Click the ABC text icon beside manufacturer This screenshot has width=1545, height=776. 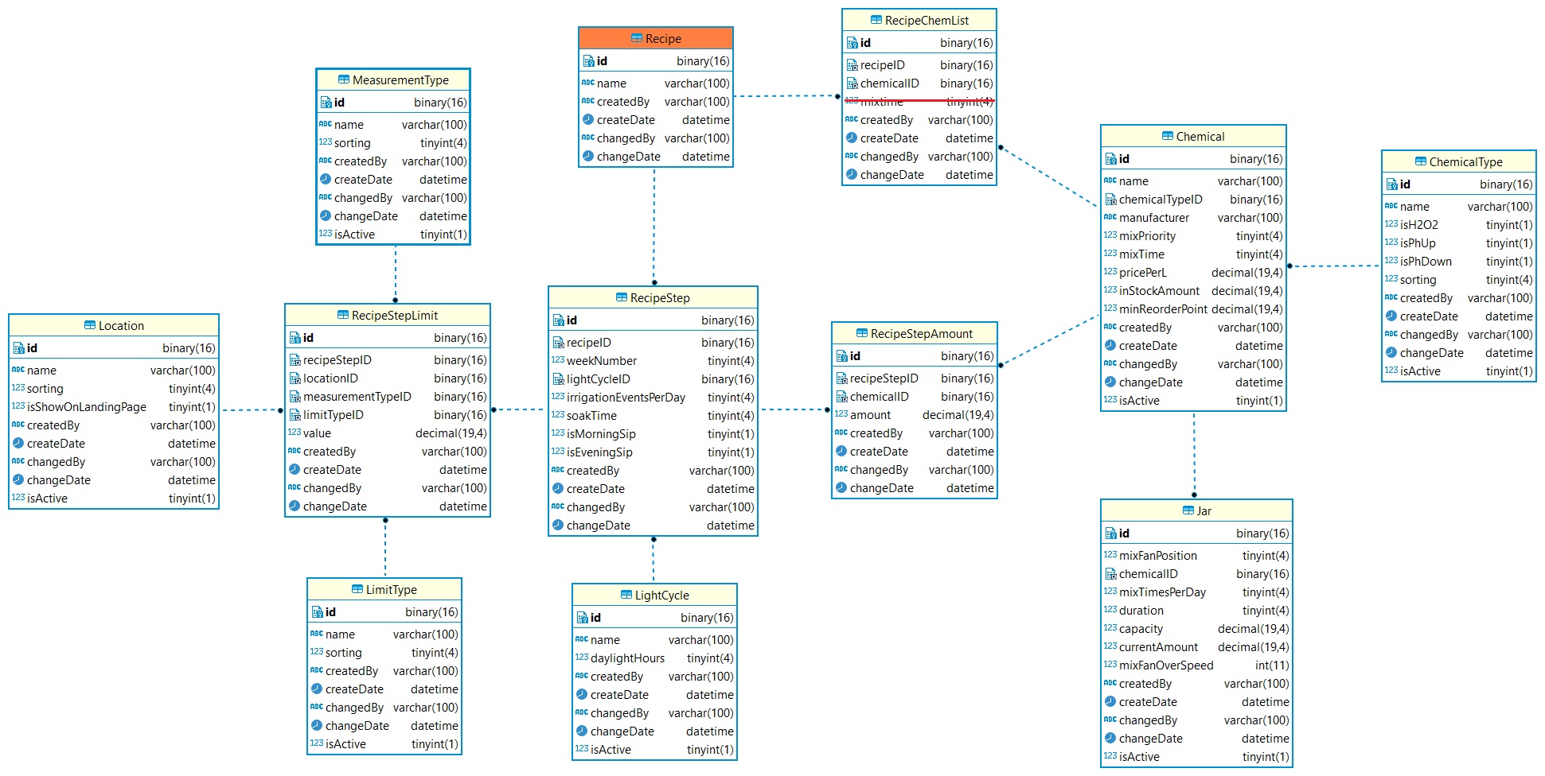point(1110,217)
